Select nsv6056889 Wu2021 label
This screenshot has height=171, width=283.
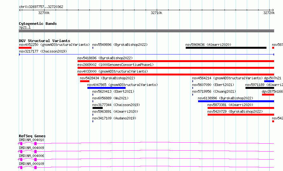point(110,98)
